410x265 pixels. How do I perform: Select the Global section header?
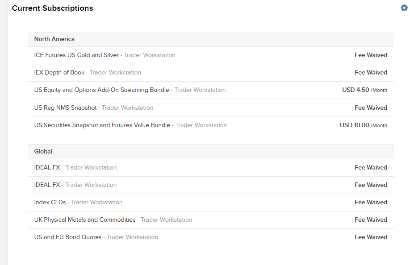coord(211,152)
